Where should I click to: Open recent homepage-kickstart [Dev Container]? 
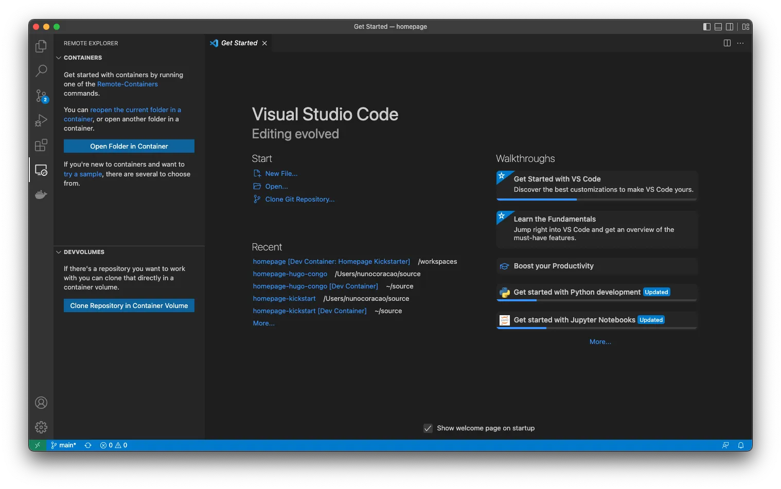coord(310,311)
